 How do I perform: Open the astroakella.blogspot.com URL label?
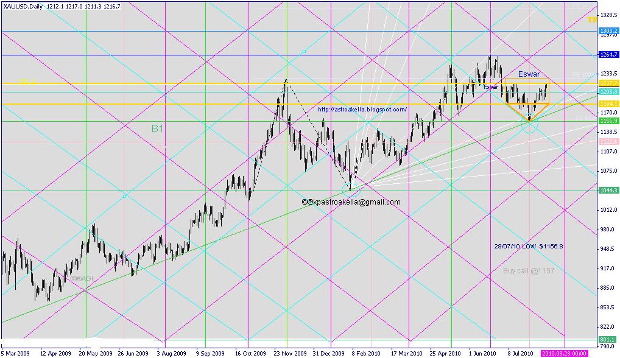pyautogui.click(x=362, y=110)
